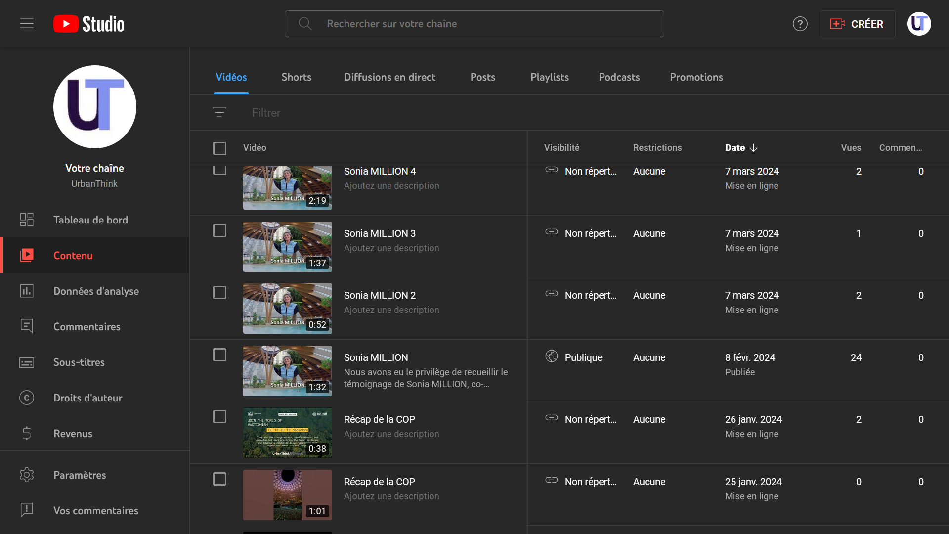Select the 26 janv. Récap de la COP checkbox

[x=219, y=417]
